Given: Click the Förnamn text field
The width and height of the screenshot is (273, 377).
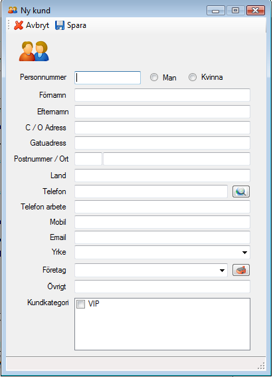Looking at the screenshot, I should coord(162,95).
